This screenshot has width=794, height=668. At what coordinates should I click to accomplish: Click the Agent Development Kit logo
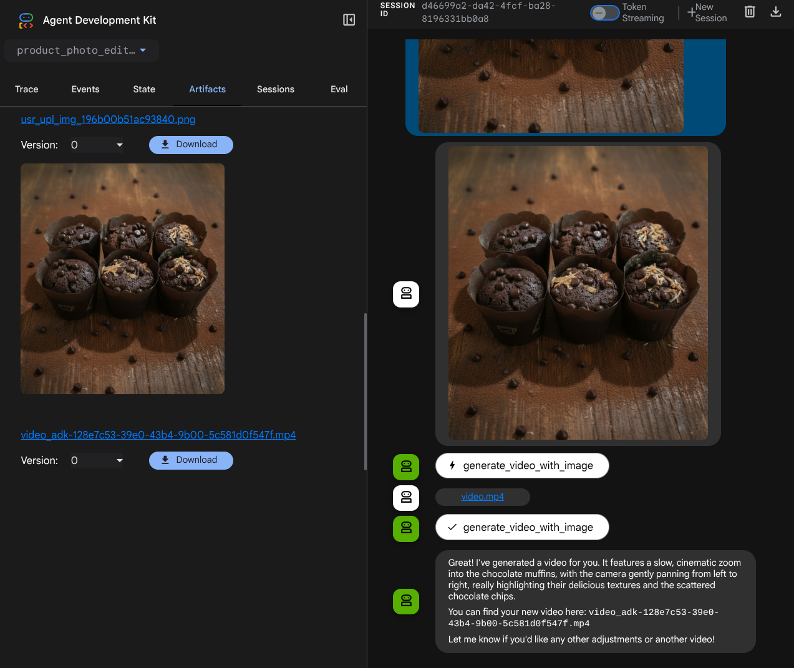[x=26, y=21]
